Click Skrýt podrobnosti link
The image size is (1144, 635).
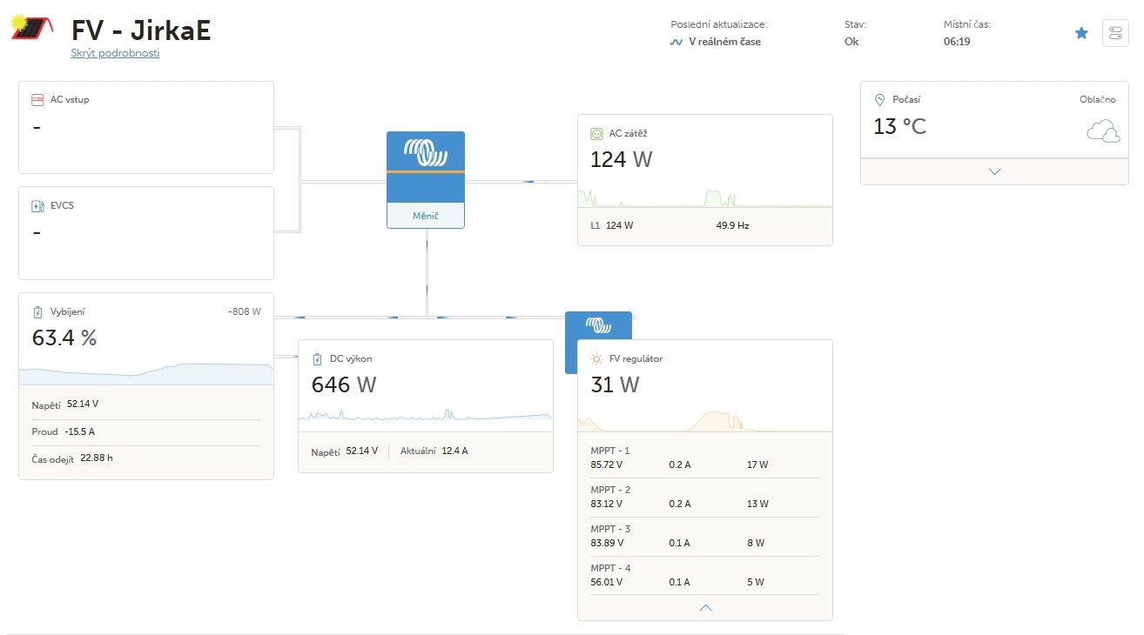point(115,53)
